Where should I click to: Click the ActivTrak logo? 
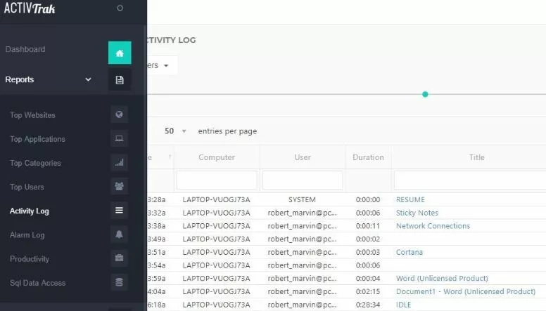coord(30,8)
